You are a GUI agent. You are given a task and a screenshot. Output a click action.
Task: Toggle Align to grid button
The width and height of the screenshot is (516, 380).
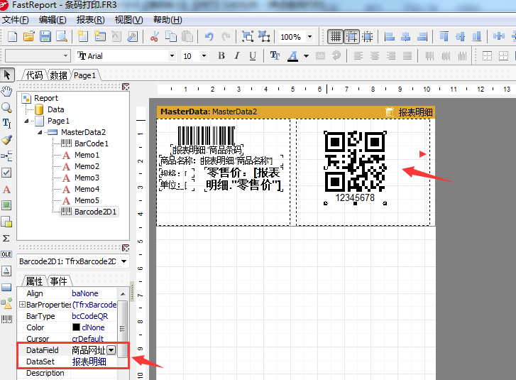pos(351,36)
